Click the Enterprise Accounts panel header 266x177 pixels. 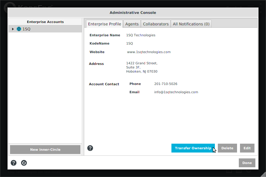(45, 22)
